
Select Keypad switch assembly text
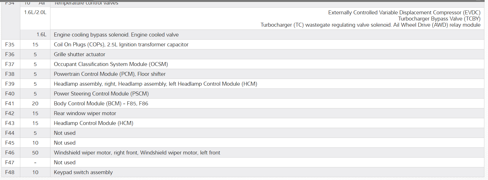point(83,172)
